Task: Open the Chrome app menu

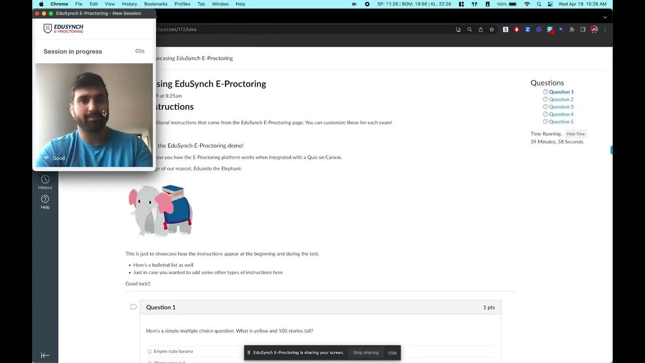Action: pos(59,4)
